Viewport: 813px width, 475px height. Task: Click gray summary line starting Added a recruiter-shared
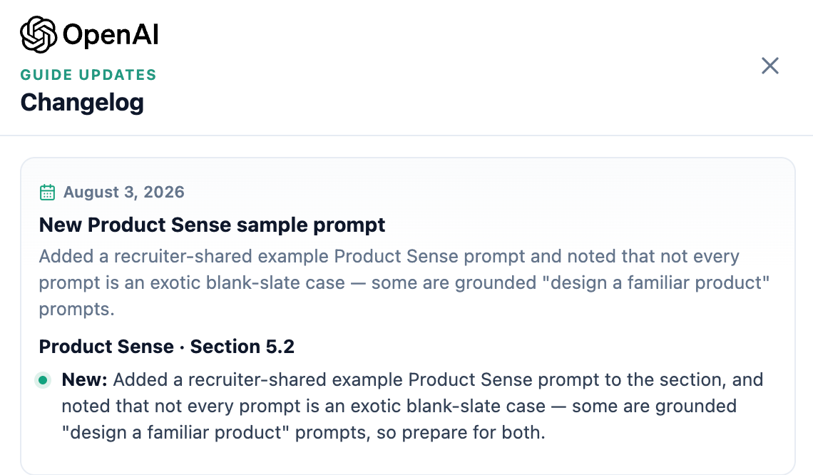tap(389, 256)
